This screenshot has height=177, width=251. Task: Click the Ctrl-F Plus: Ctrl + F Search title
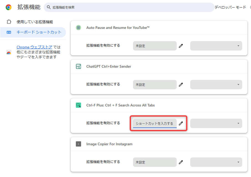click(x=121, y=105)
